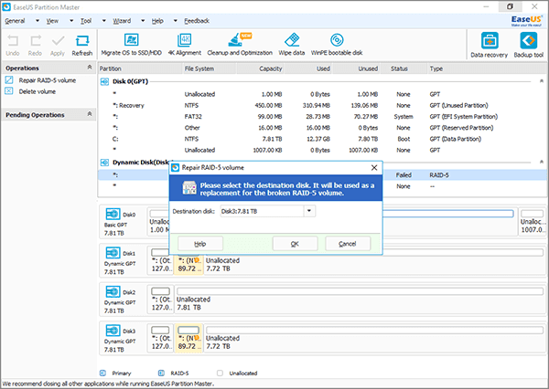Select the failed RAID-5 volume row
Screen dimensions: 549x389
coord(322,175)
